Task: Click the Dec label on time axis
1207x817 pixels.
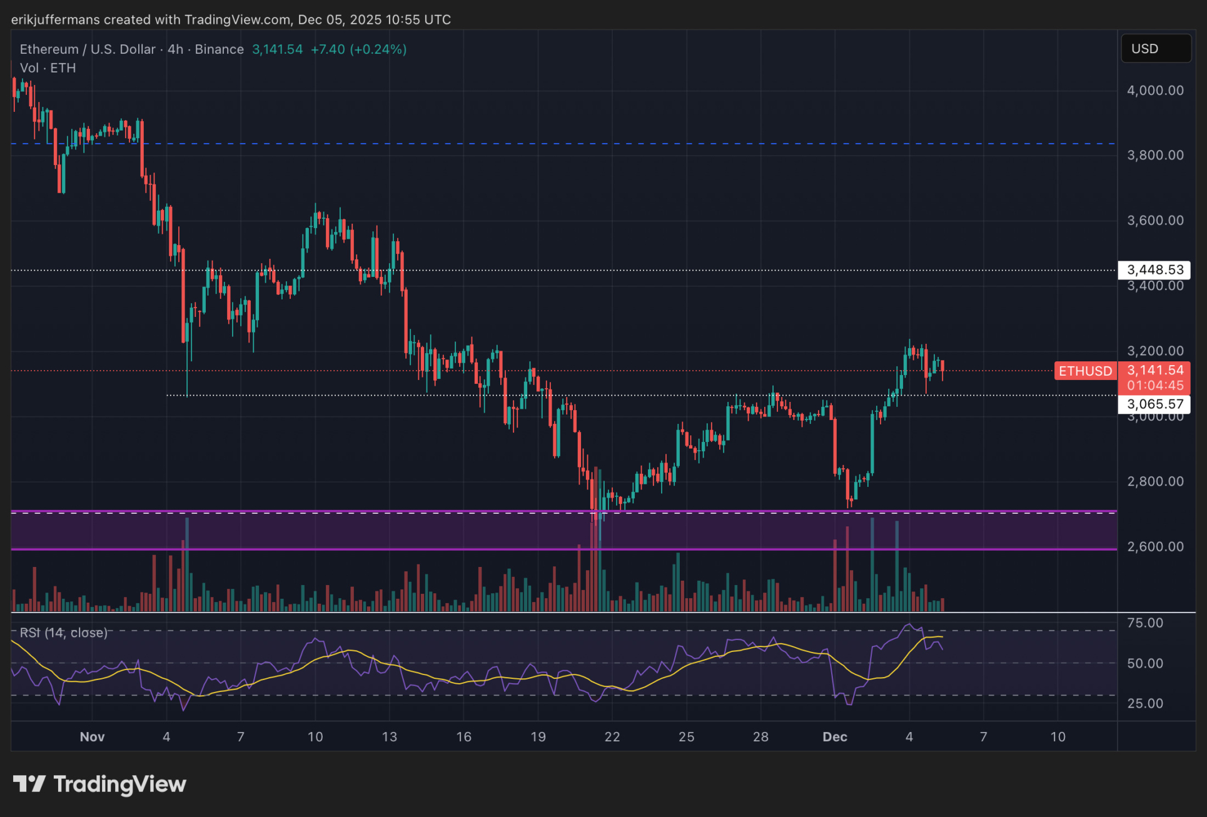Action: pyautogui.click(x=834, y=737)
